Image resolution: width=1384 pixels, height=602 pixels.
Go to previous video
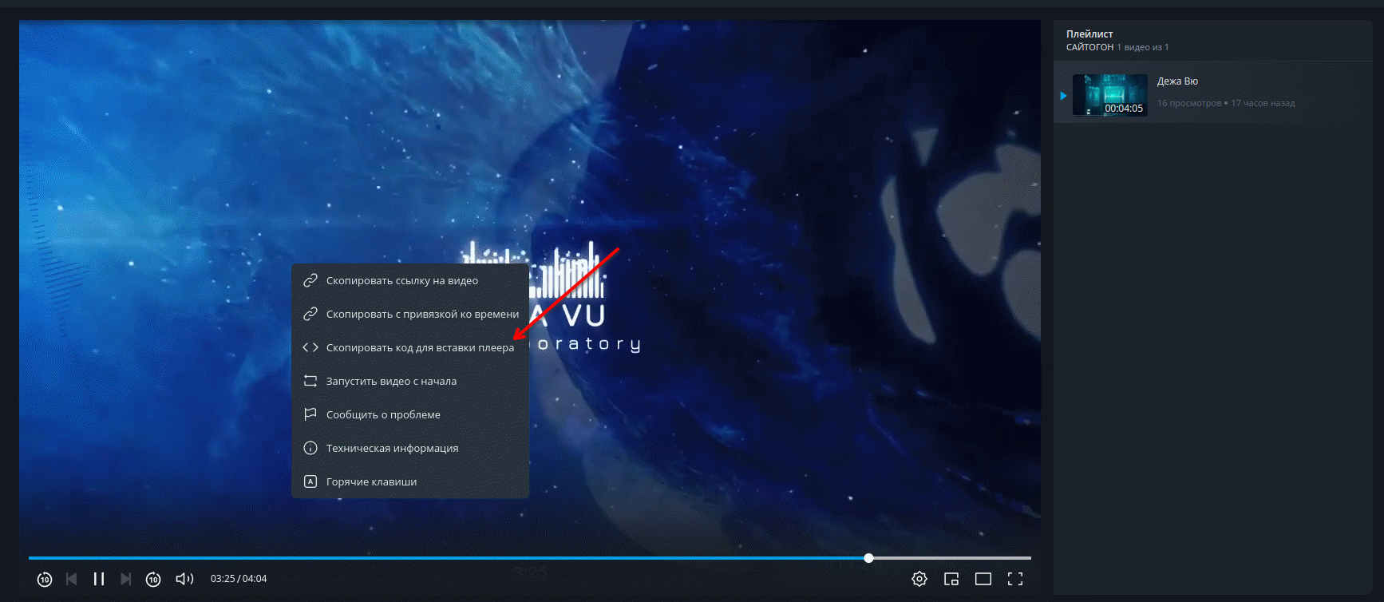tap(72, 579)
